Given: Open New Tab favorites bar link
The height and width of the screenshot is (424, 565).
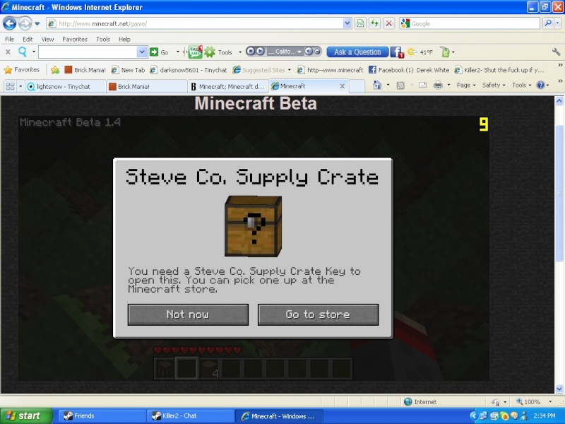Looking at the screenshot, I should click(x=128, y=70).
